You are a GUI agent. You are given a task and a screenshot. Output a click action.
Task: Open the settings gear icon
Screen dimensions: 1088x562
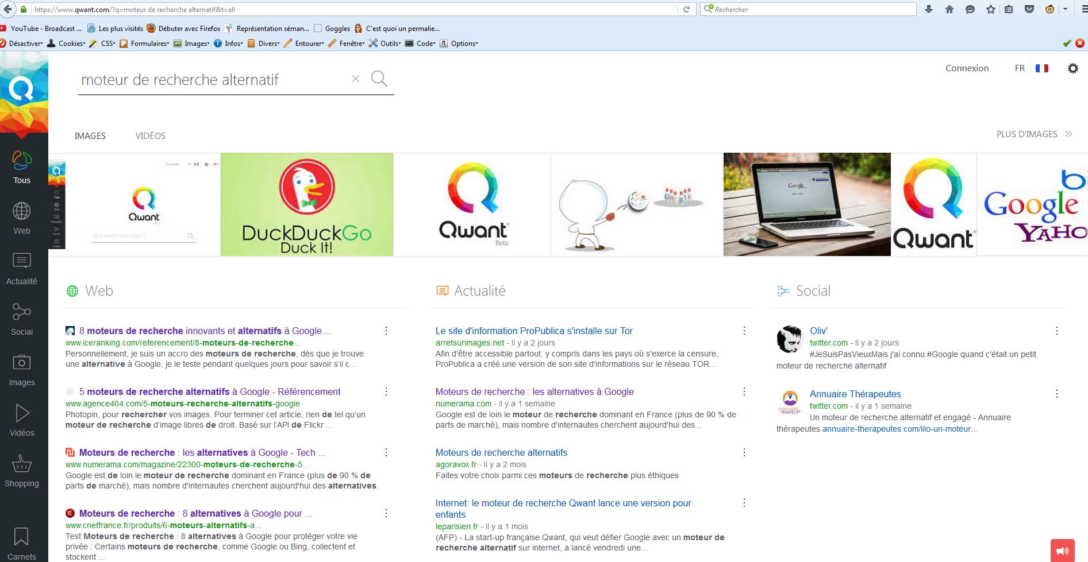click(1072, 68)
